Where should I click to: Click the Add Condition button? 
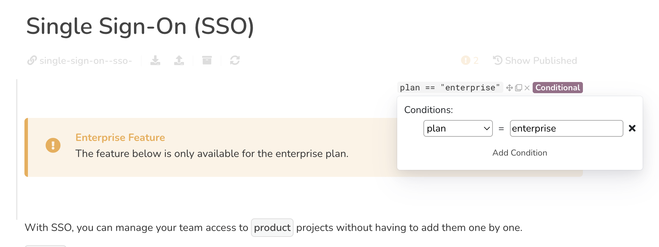(519, 153)
